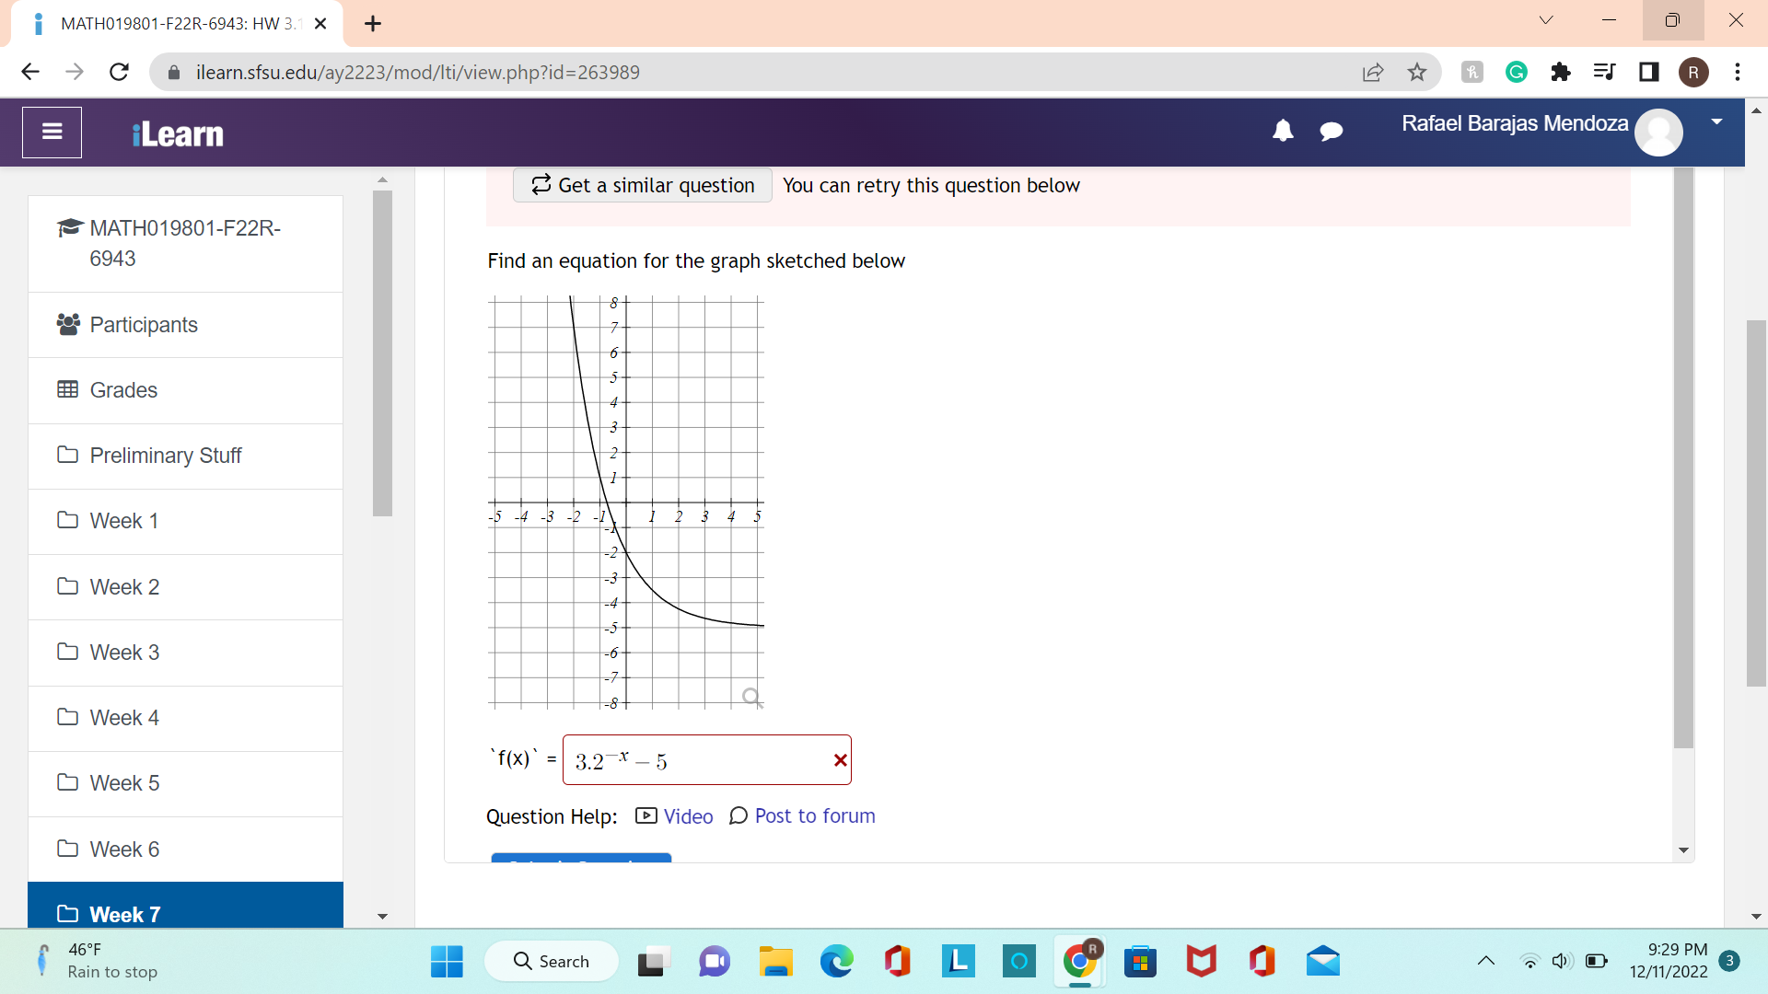
Task: Open the Chrome extensions puzzle icon
Action: coord(1560,72)
